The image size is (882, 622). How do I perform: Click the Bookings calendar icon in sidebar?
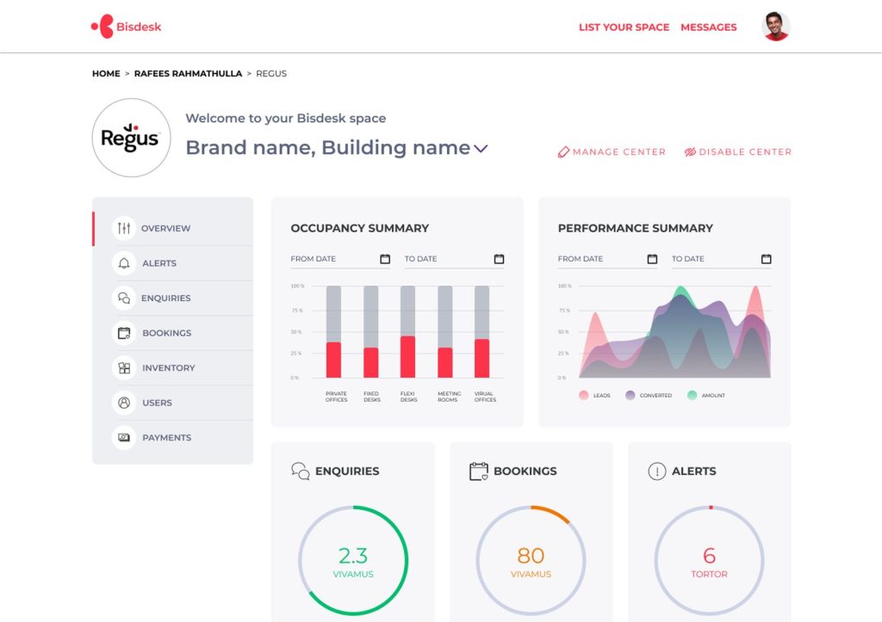[x=124, y=333]
